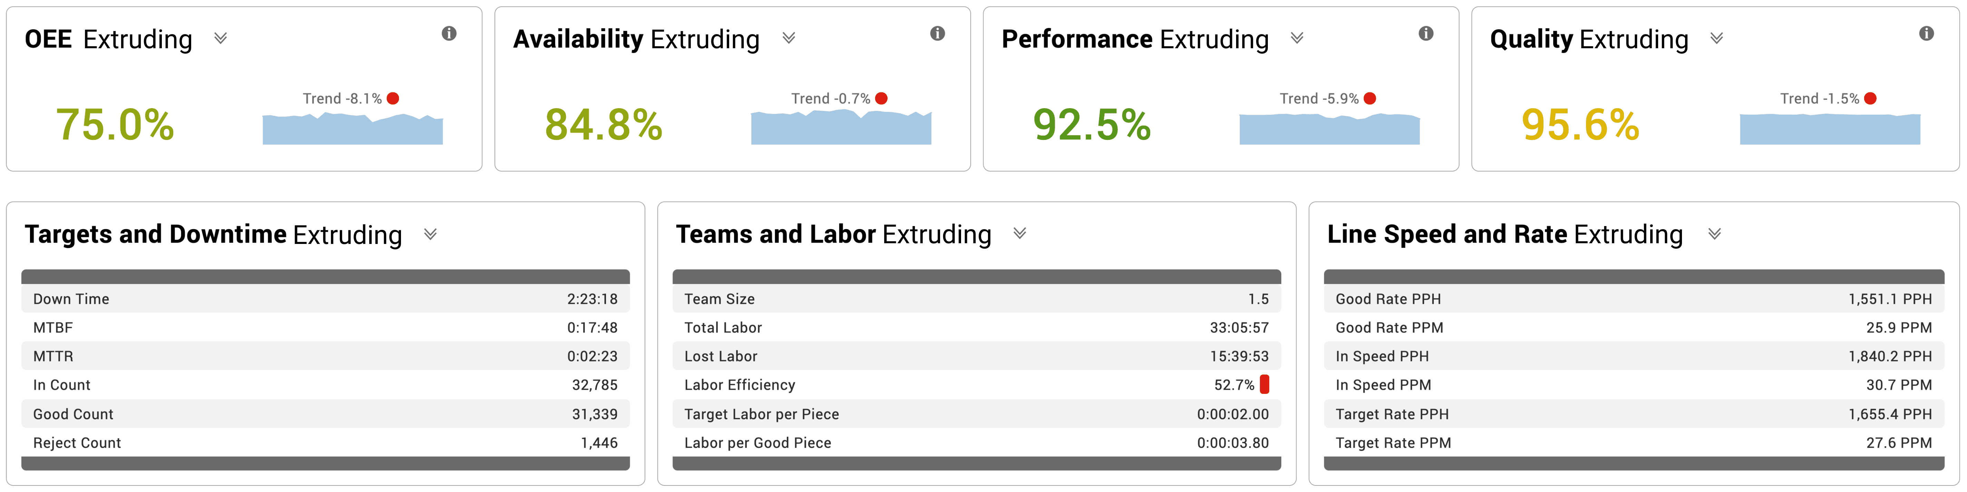Screen dimensions: 1967x492
Task: Click the info icon on Availability Extruding card
Action: [938, 33]
